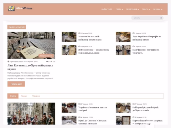Open Леся Українка article thumbnail
The image size is (171, 128).
pyautogui.click(x=123, y=37)
